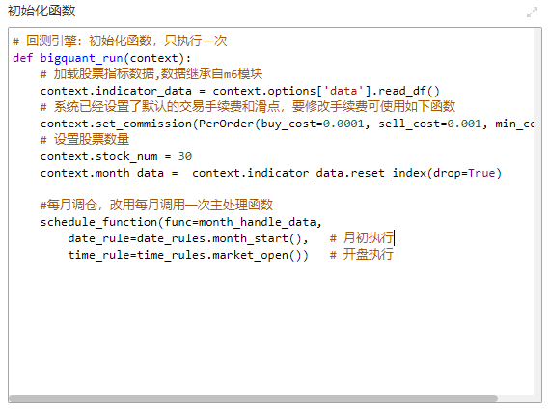The image size is (549, 413).
Task: Click 'context.set_commission' text
Action: [x=116, y=124]
